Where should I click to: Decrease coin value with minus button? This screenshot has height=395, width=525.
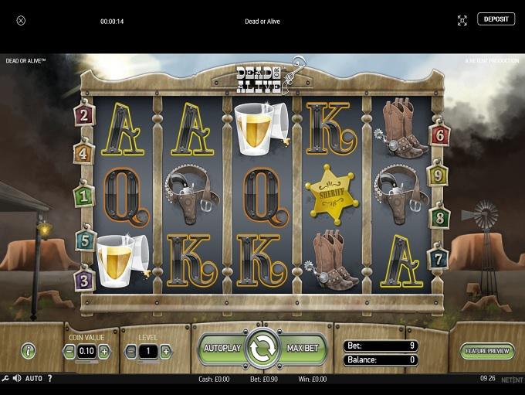69,352
